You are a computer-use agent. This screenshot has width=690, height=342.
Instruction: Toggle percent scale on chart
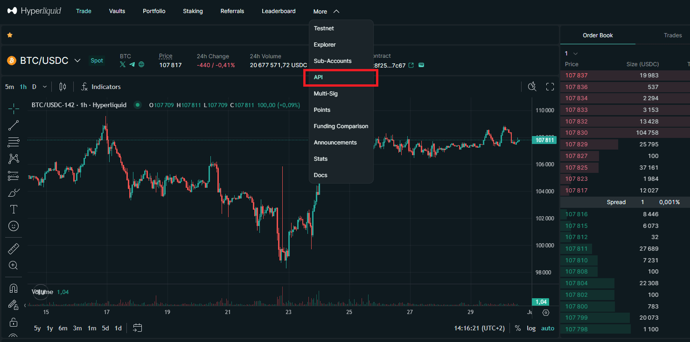518,328
